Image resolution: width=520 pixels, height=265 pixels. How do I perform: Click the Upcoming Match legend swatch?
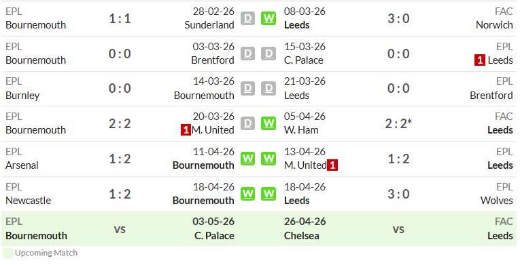pos(8,253)
